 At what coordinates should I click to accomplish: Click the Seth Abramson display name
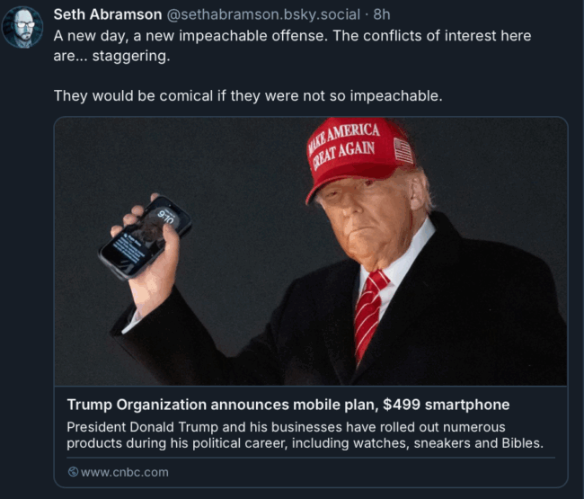(x=108, y=14)
